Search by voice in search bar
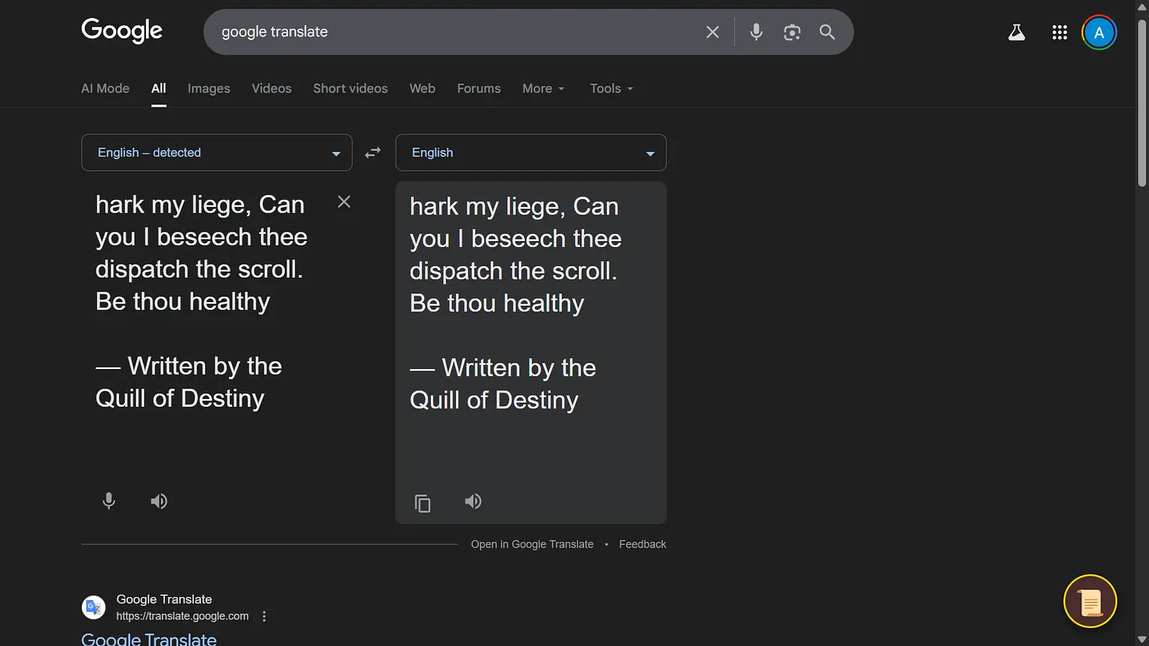The width and height of the screenshot is (1149, 646). click(x=756, y=32)
